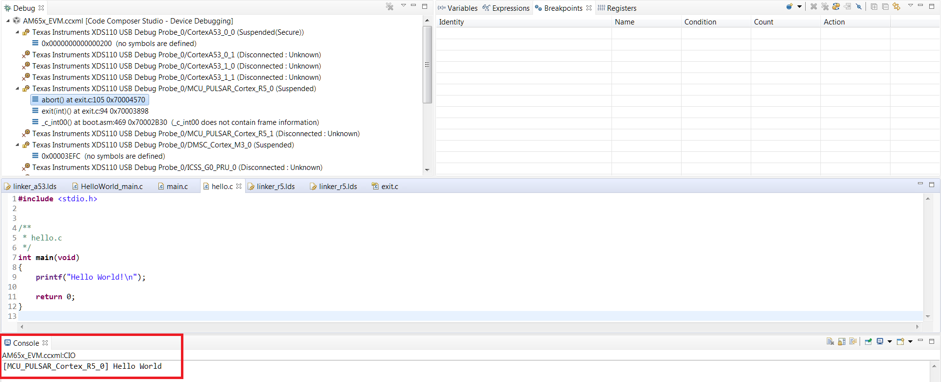
Task: Click Remove Selected Breakpoints icon
Action: tap(814, 6)
